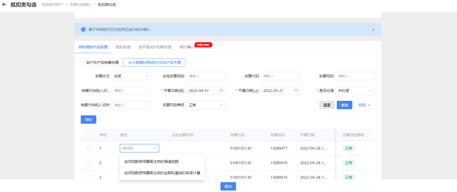Click the 收起 collapse chevron icon
Image resolution: width=457 pixels, height=192 pixels.
click(369, 105)
